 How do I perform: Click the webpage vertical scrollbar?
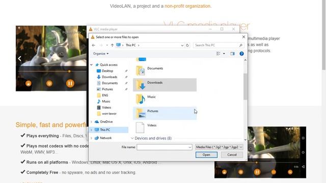point(324,35)
